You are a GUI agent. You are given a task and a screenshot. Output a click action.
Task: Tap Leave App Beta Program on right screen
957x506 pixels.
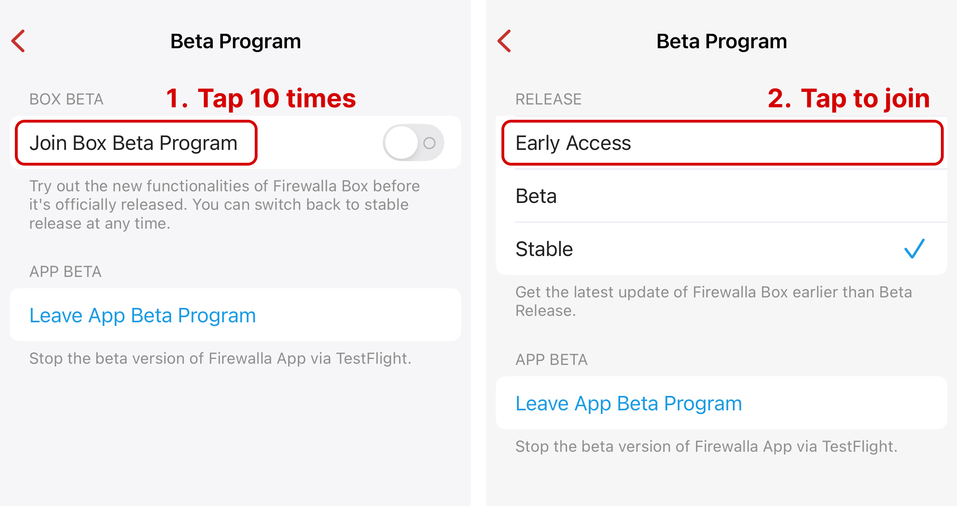(x=629, y=404)
